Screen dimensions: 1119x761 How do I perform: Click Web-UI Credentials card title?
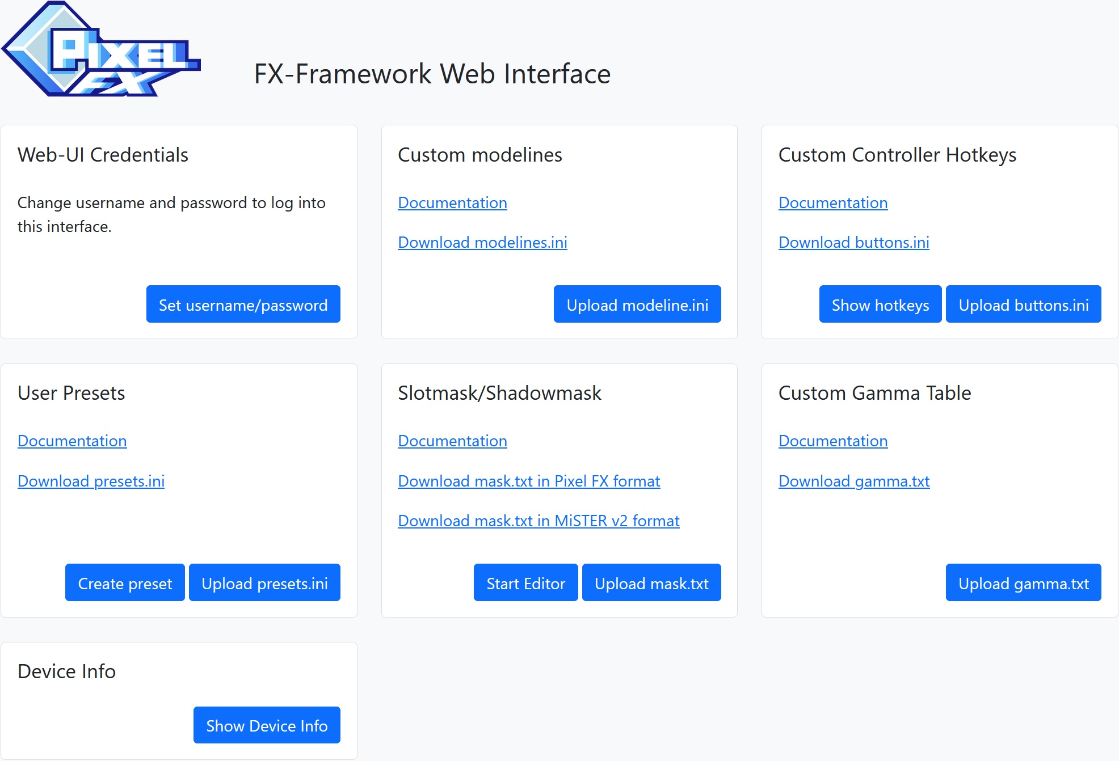pyautogui.click(x=103, y=155)
